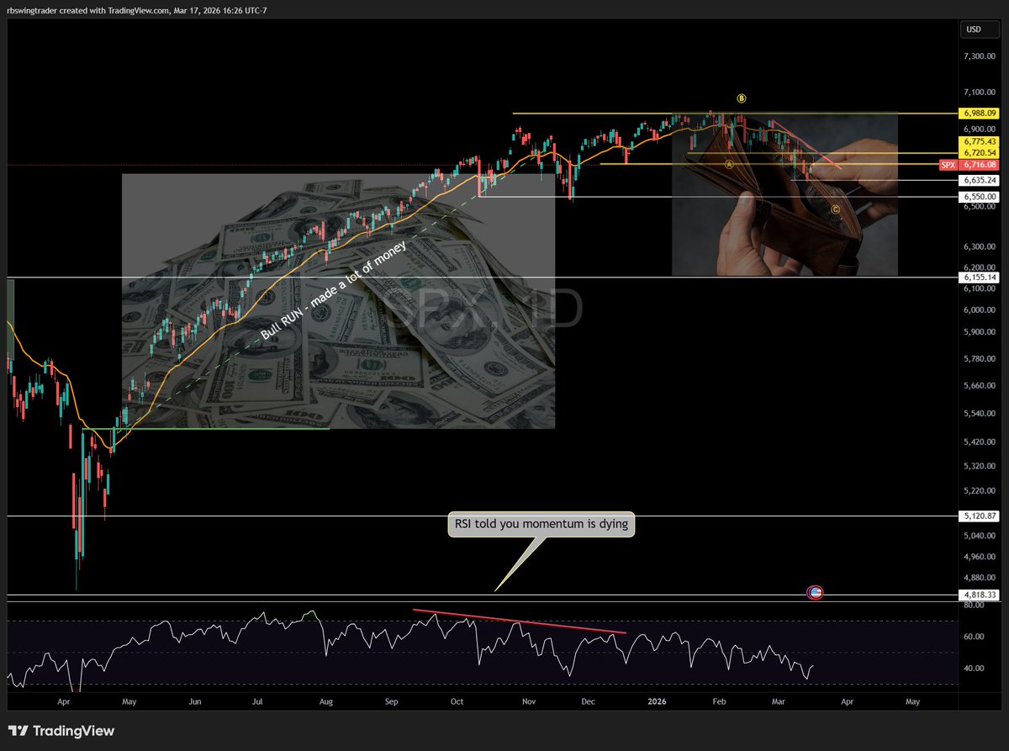The width and height of the screenshot is (1009, 751).
Task: Click the yellow 6,988.09 price label
Action: pyautogui.click(x=979, y=113)
